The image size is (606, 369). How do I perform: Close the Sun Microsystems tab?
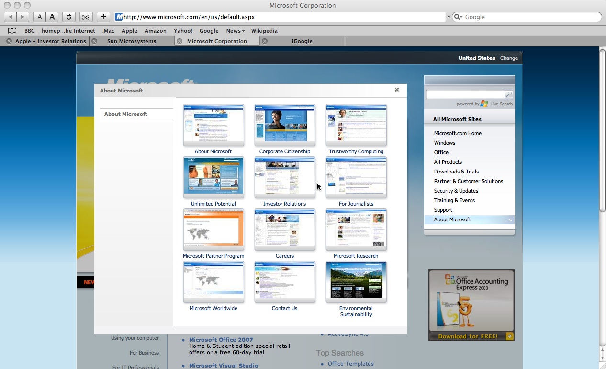tap(94, 41)
